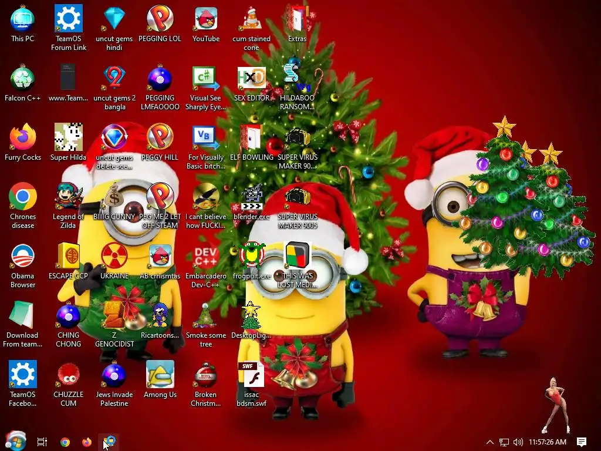The width and height of the screenshot is (601, 451).
Task: Open the Start menu button
Action: coord(15,441)
